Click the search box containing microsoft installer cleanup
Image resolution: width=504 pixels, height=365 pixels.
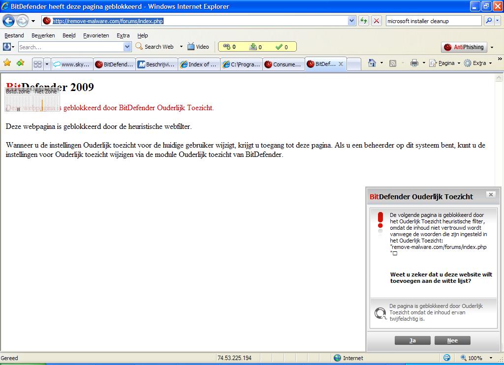point(433,21)
